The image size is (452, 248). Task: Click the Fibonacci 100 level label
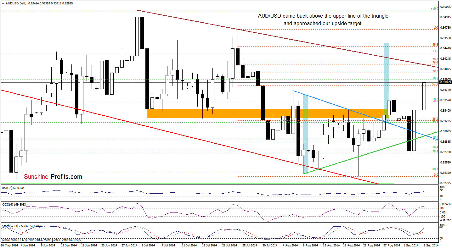coord(436,28)
